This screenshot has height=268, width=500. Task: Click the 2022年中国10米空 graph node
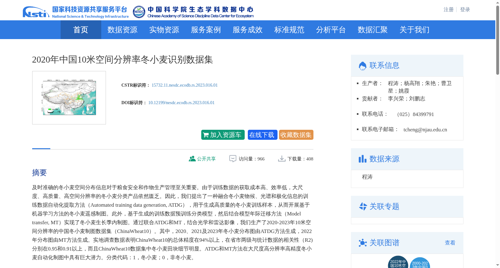398,263
